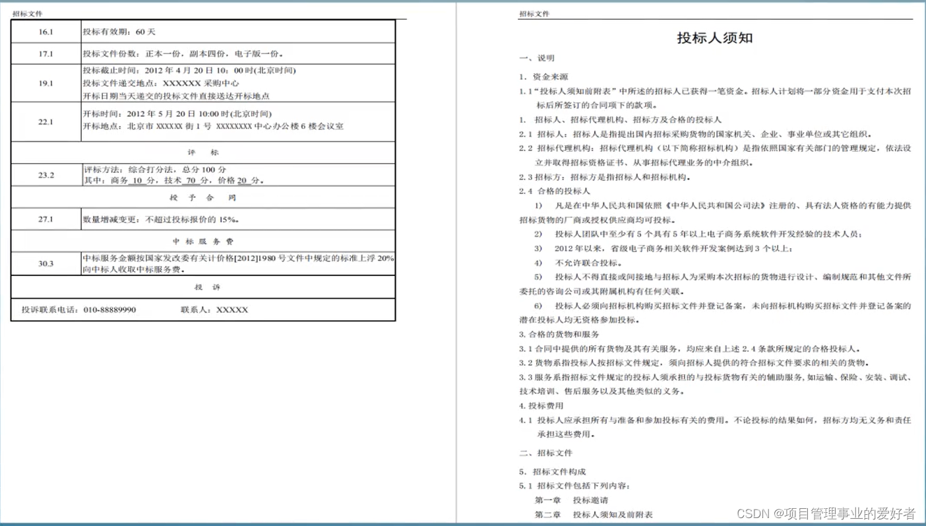Click the text "投标有效期：60 天"

pyautogui.click(x=119, y=32)
